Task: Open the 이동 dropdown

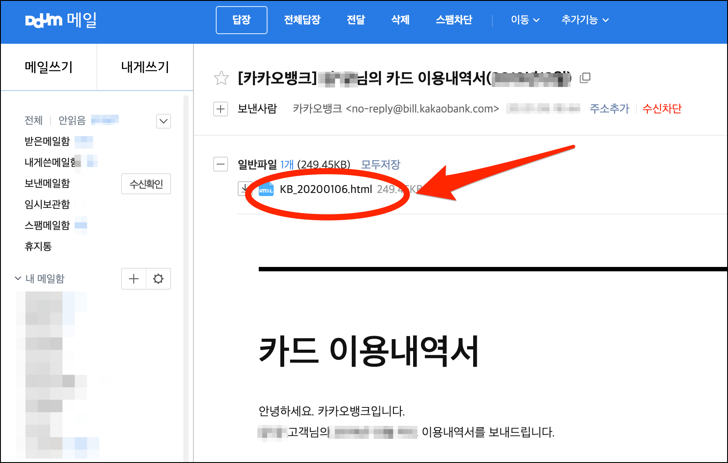Action: [525, 20]
